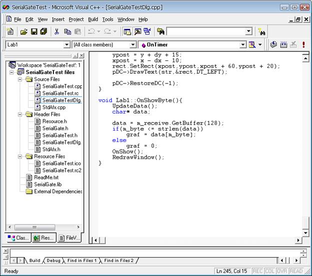Collapse the Source Files folder
The height and width of the screenshot is (276, 312).
tap(20, 79)
